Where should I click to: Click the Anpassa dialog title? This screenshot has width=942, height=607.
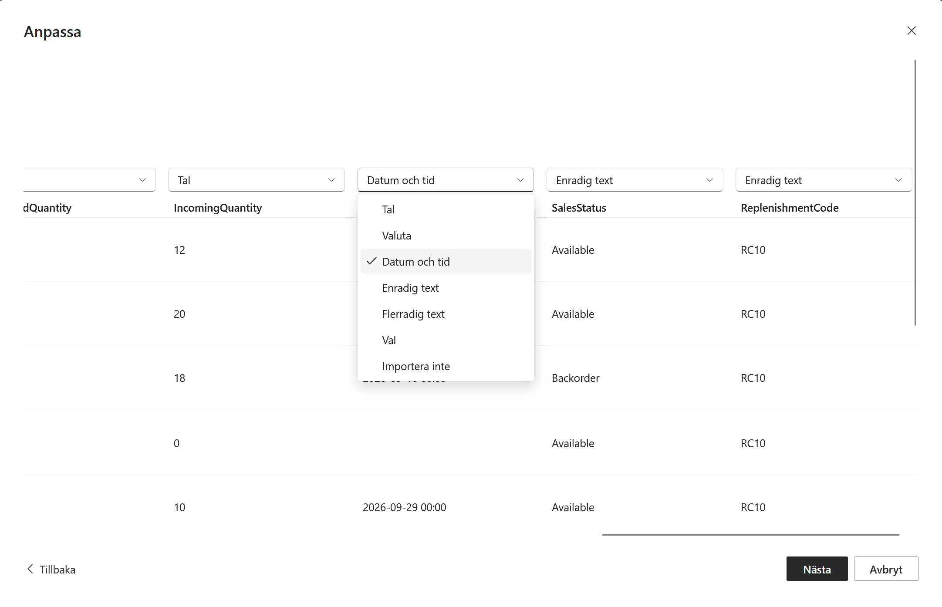click(52, 32)
